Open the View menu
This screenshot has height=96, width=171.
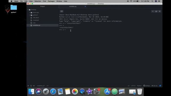(31, 1)
